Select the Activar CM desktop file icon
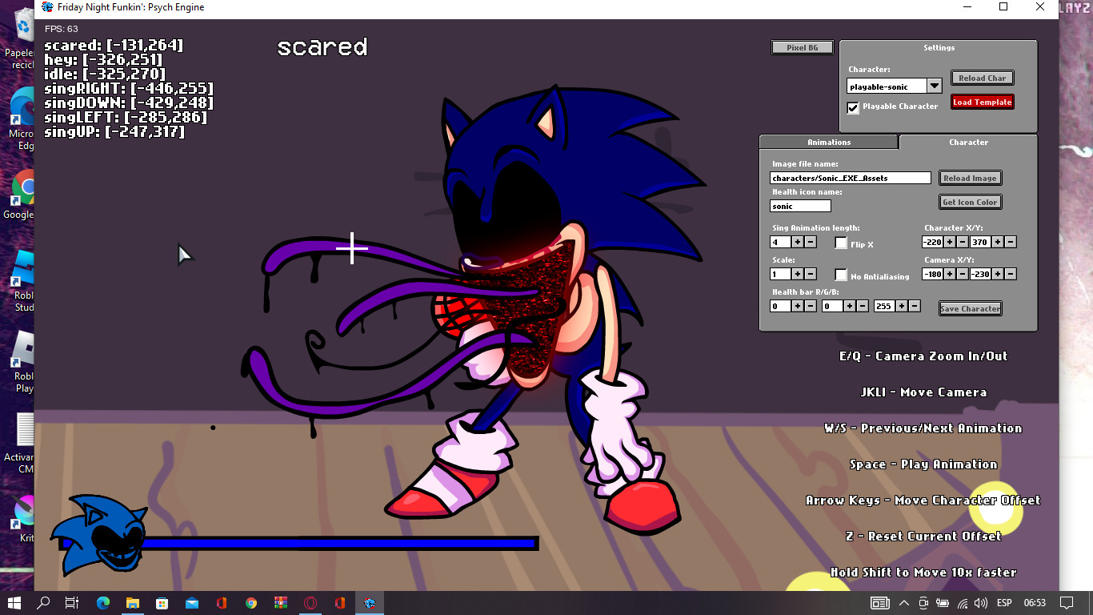This screenshot has height=615, width=1093. click(22, 442)
